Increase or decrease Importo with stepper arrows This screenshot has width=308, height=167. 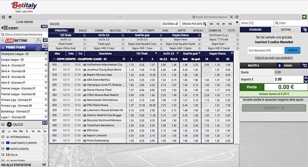point(306,79)
